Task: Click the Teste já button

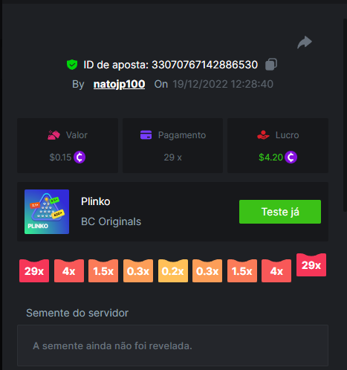Action: pos(280,212)
